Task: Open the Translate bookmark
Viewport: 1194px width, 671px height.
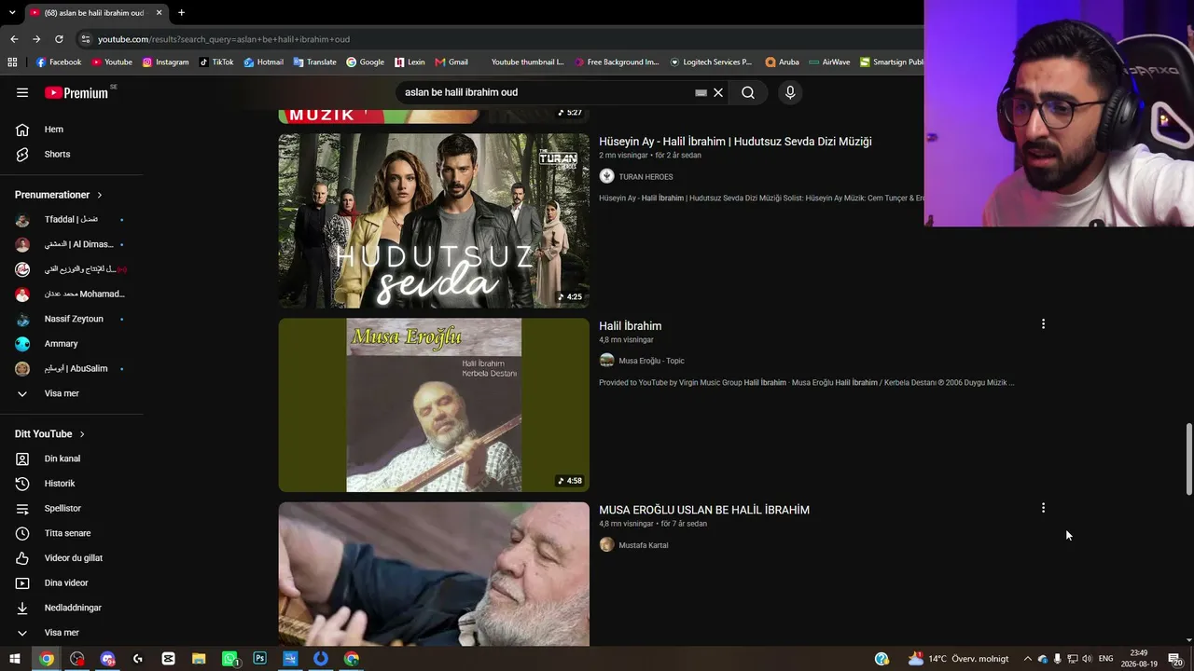Action: point(314,62)
